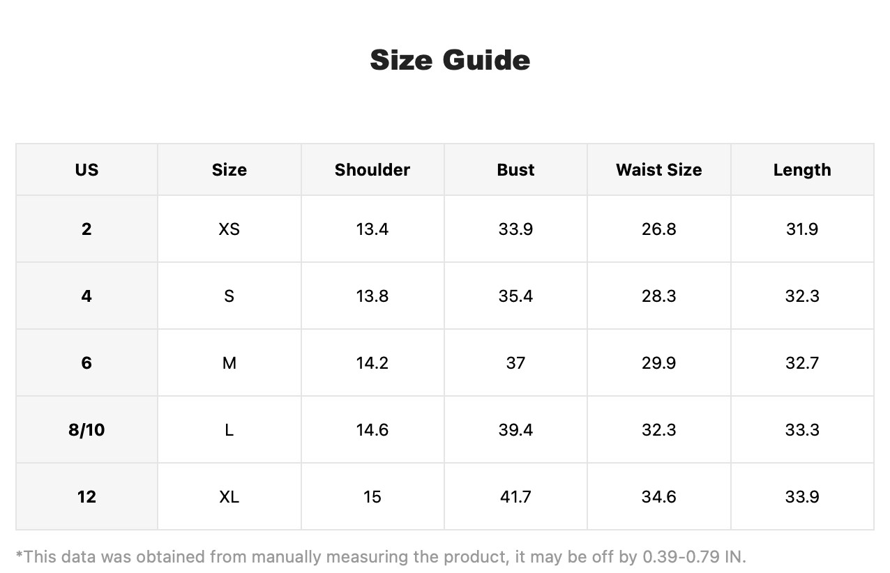Screen dimensions: 890x573
Task: Select bust measurement 41.7
Action: [515, 496]
